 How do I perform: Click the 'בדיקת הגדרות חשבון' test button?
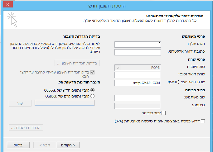click(77, 63)
